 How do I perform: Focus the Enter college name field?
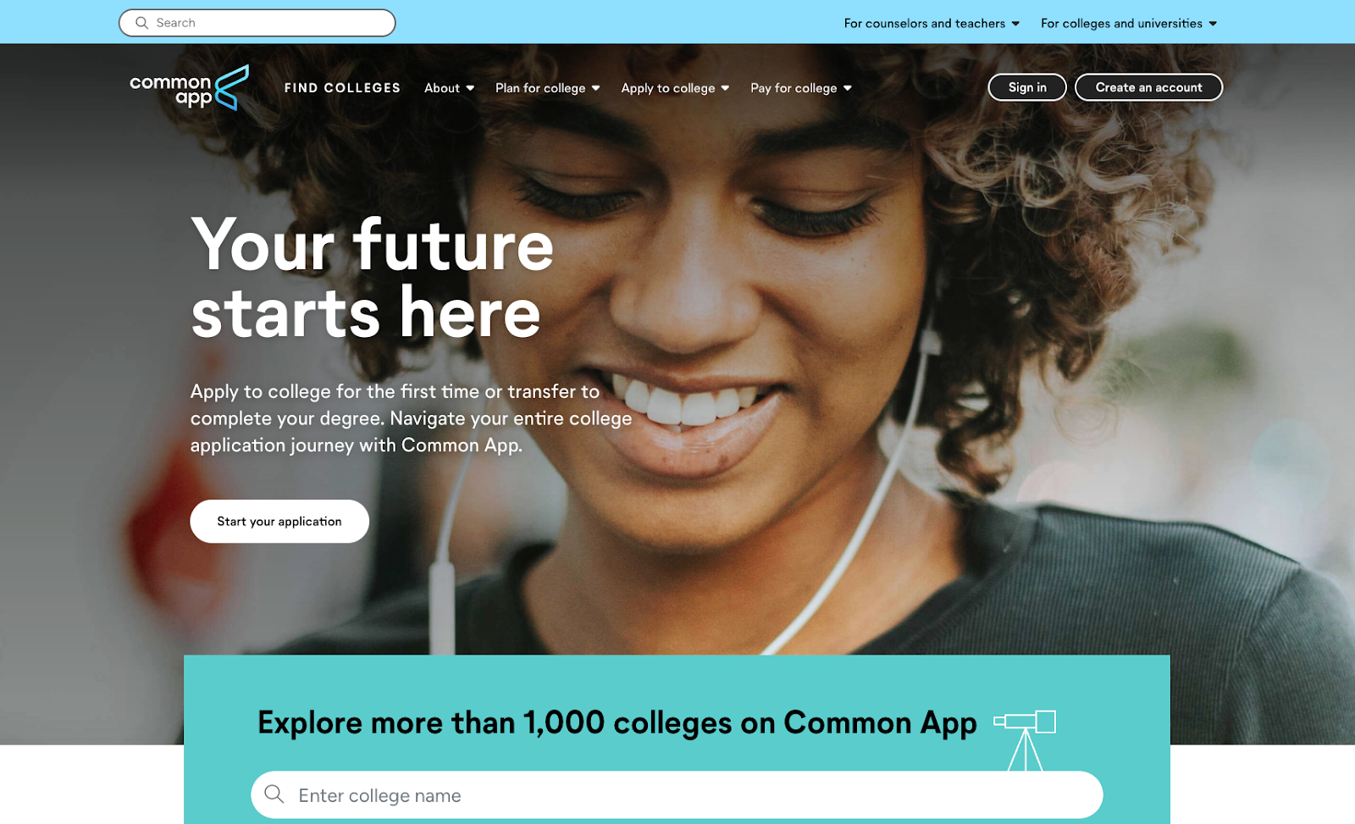(677, 794)
